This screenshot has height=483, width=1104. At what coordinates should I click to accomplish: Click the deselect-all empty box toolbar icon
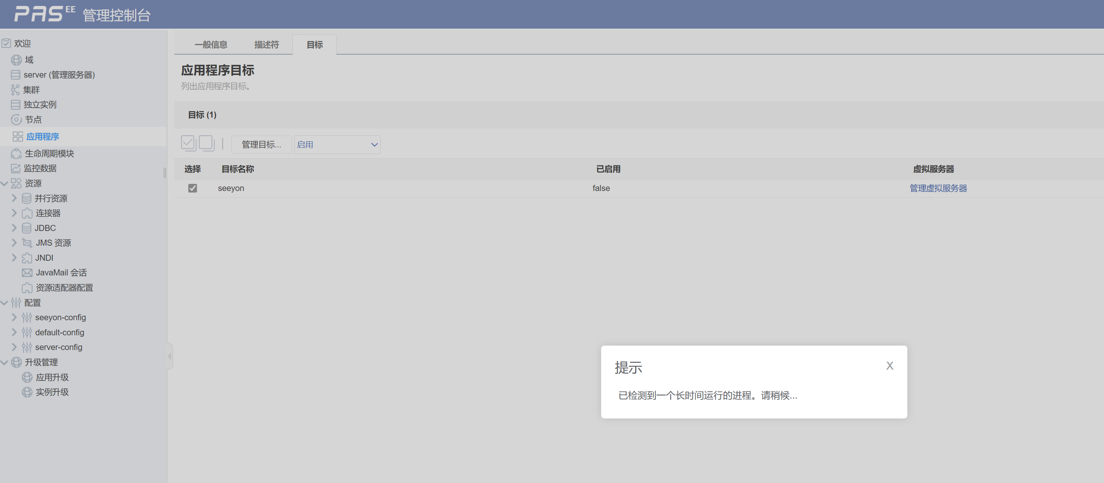coord(206,143)
